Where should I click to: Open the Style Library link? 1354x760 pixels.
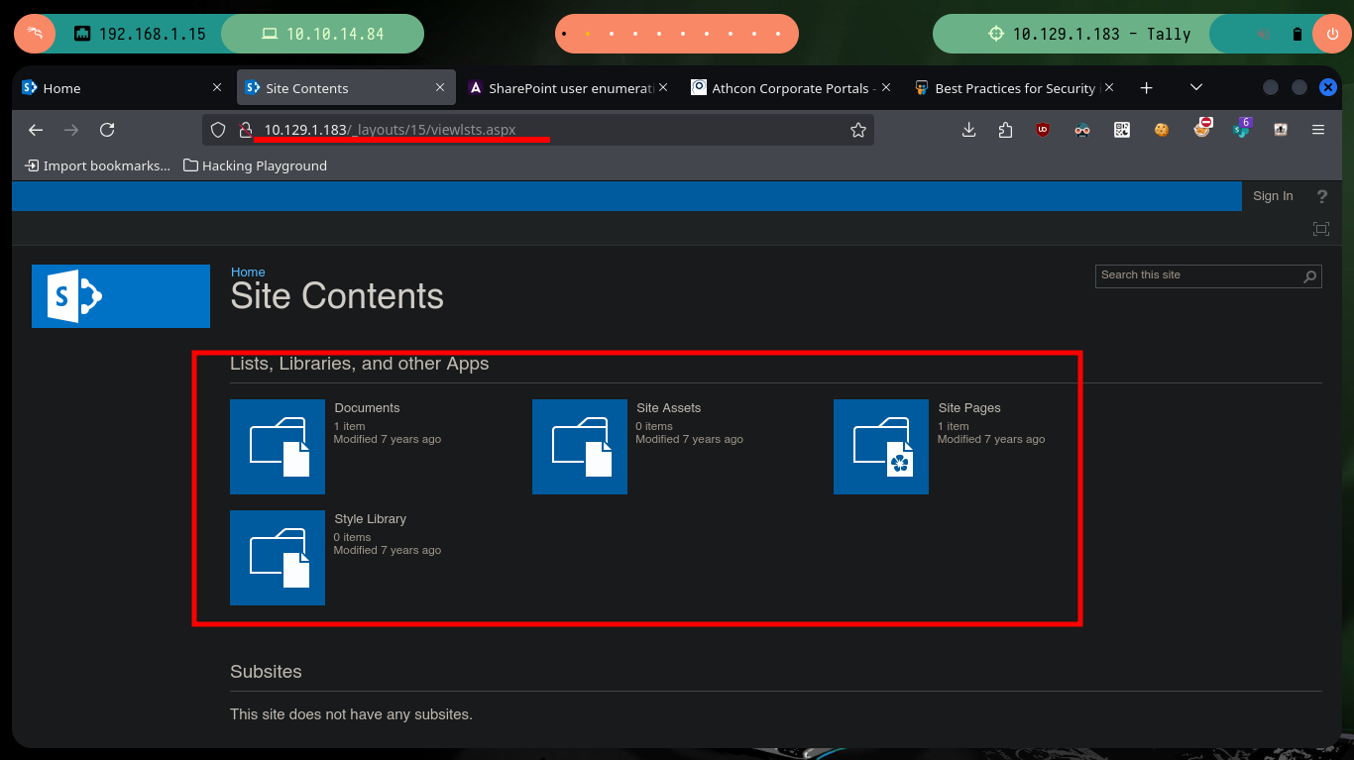370,519
